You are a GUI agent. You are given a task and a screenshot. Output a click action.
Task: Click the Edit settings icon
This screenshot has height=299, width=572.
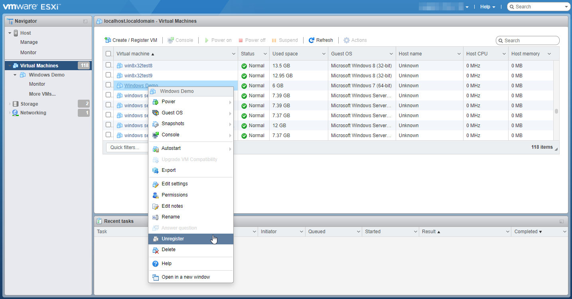tap(156, 184)
